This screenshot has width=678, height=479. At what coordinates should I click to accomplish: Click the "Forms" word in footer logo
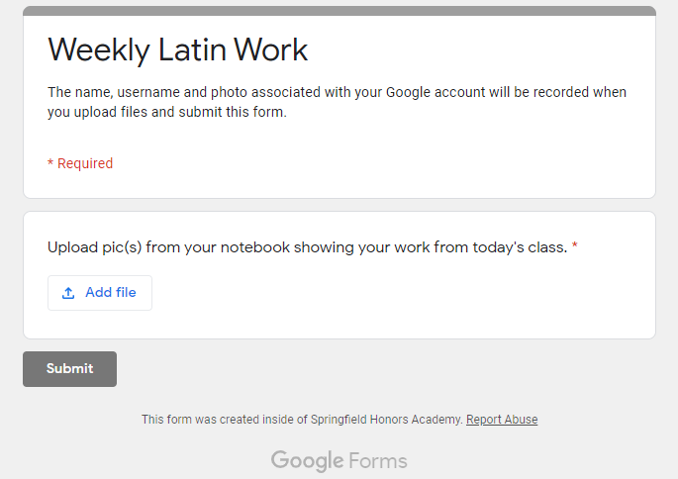377,460
